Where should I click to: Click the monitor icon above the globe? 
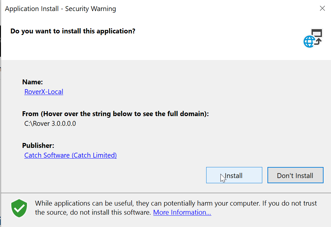coord(317,33)
